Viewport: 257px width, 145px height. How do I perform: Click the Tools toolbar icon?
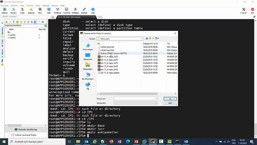pyautogui.click(x=22, y=11)
